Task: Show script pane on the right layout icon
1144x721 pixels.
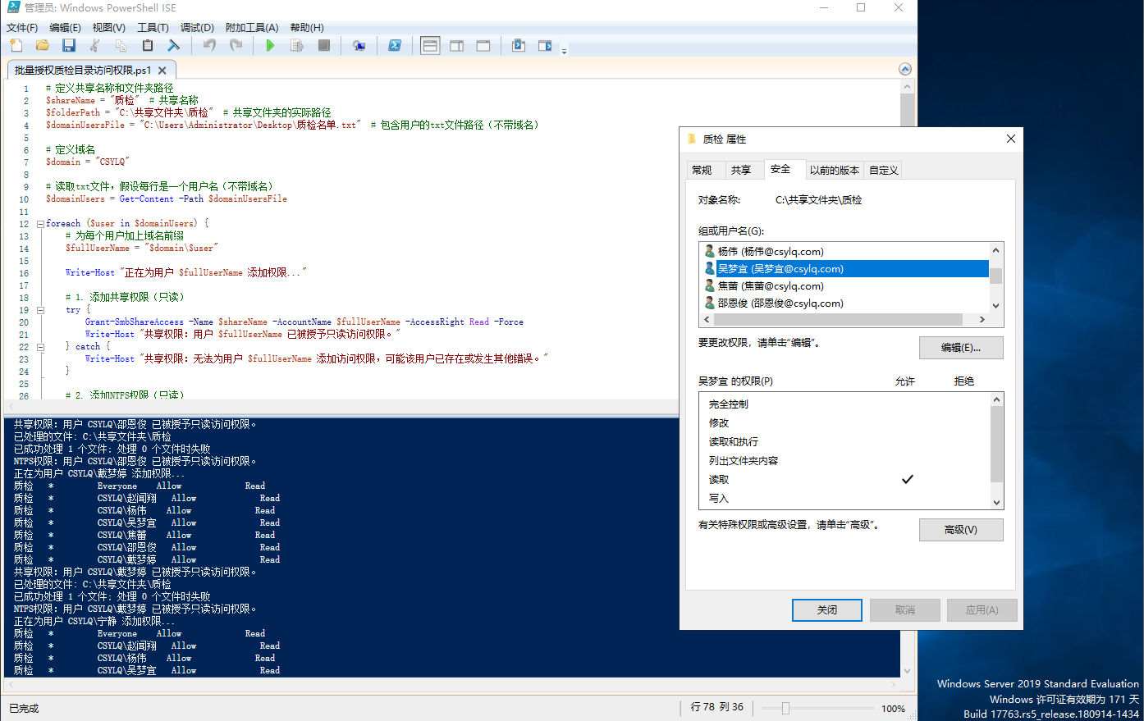Action: click(457, 46)
